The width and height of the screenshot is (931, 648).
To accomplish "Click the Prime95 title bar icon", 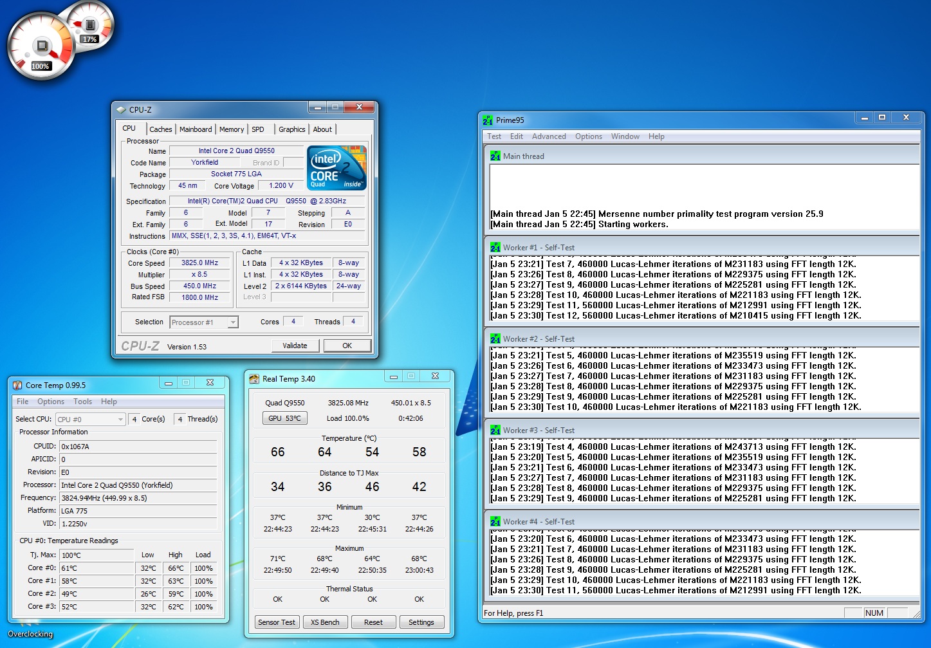I will point(488,120).
